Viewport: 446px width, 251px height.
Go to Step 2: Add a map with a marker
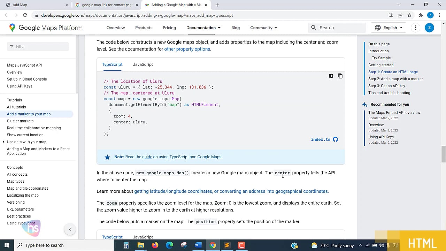point(395,79)
